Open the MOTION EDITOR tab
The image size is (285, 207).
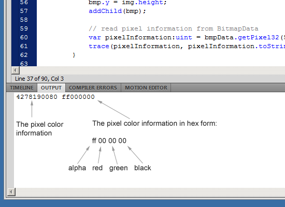point(146,87)
